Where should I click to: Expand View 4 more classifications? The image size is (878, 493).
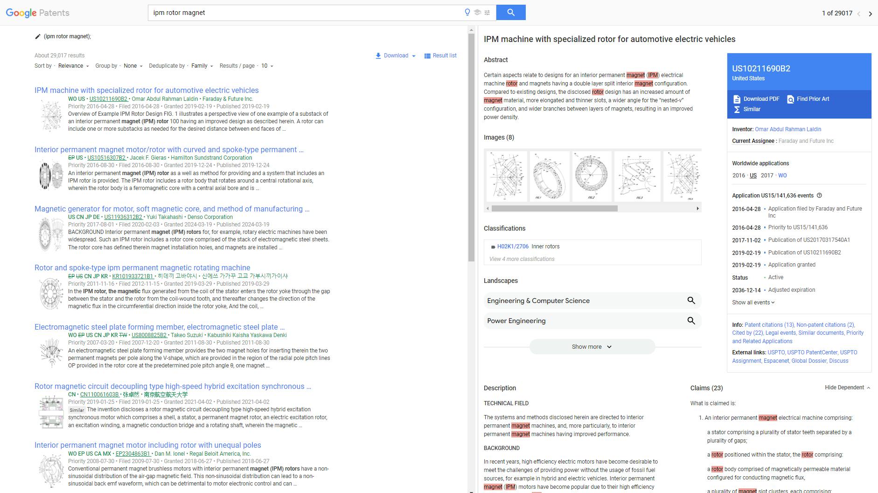point(522,259)
